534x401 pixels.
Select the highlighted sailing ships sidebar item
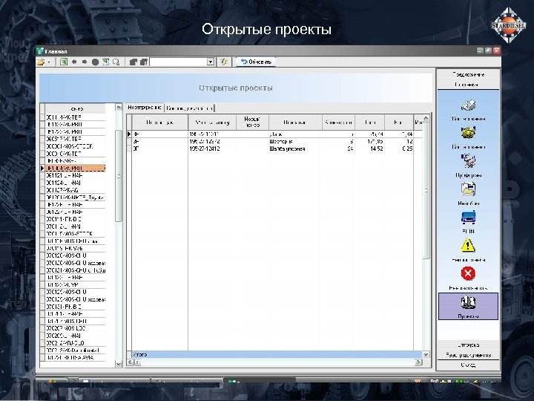468,306
